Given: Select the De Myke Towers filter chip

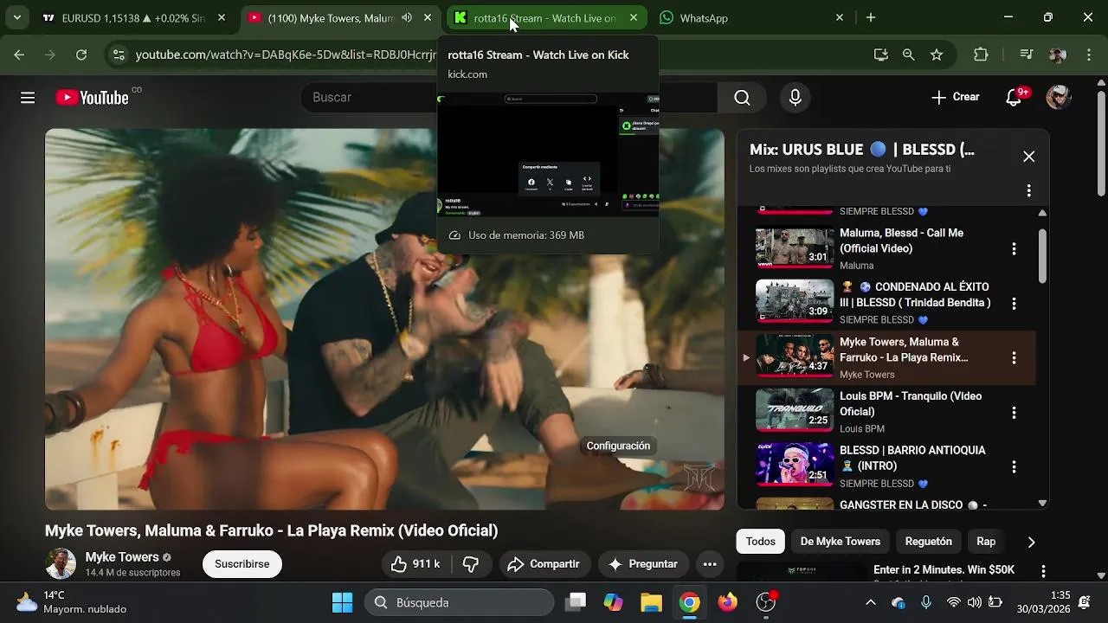Looking at the screenshot, I should [841, 542].
